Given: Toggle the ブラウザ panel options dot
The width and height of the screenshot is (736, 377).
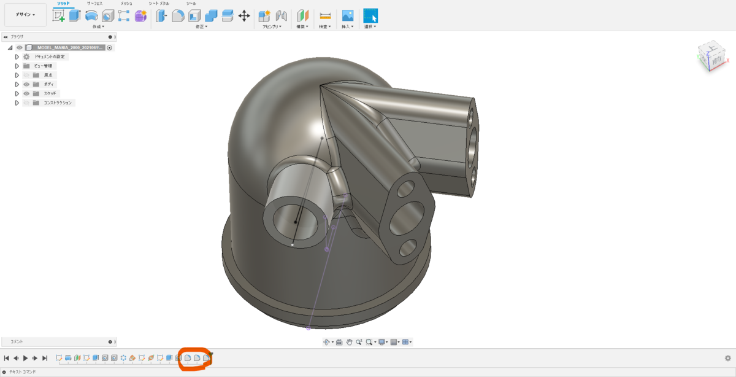Looking at the screenshot, I should coord(110,37).
